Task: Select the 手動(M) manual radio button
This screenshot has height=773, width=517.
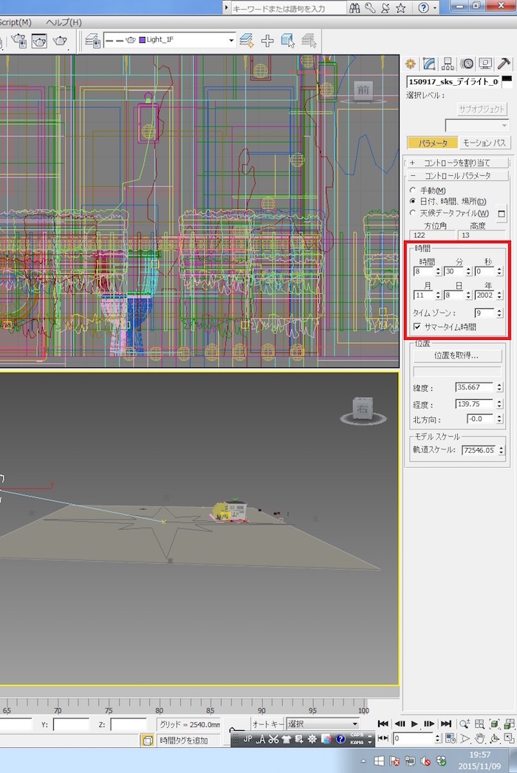Action: (x=413, y=191)
